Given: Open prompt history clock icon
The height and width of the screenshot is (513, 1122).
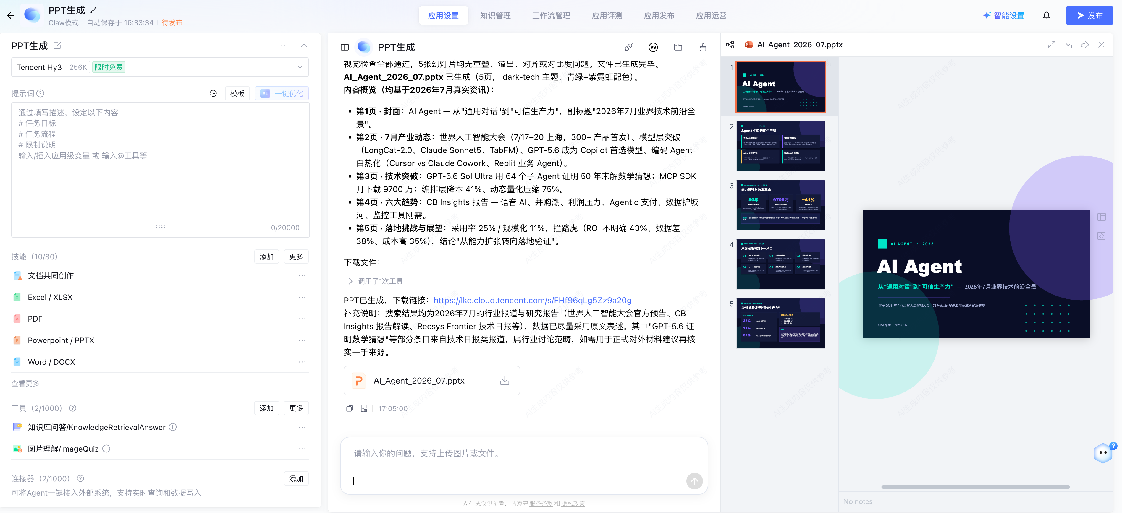Looking at the screenshot, I should (x=213, y=94).
